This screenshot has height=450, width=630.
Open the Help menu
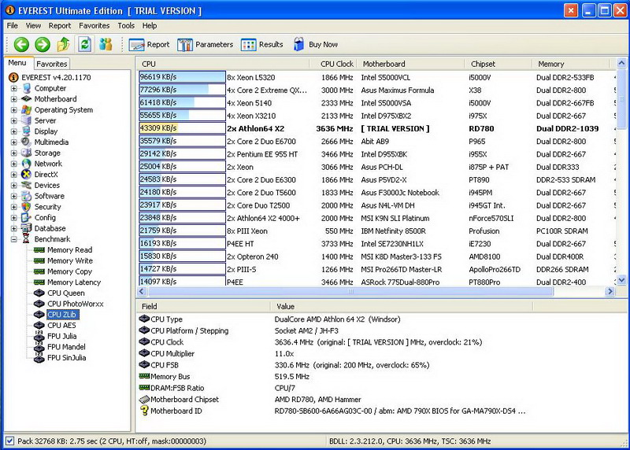[x=150, y=26]
